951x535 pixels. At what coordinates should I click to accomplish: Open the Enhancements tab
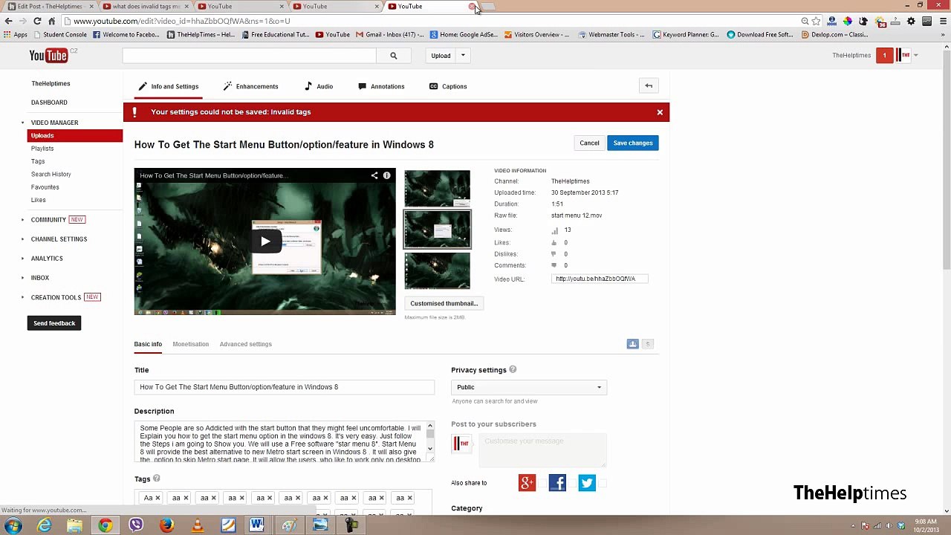click(251, 86)
